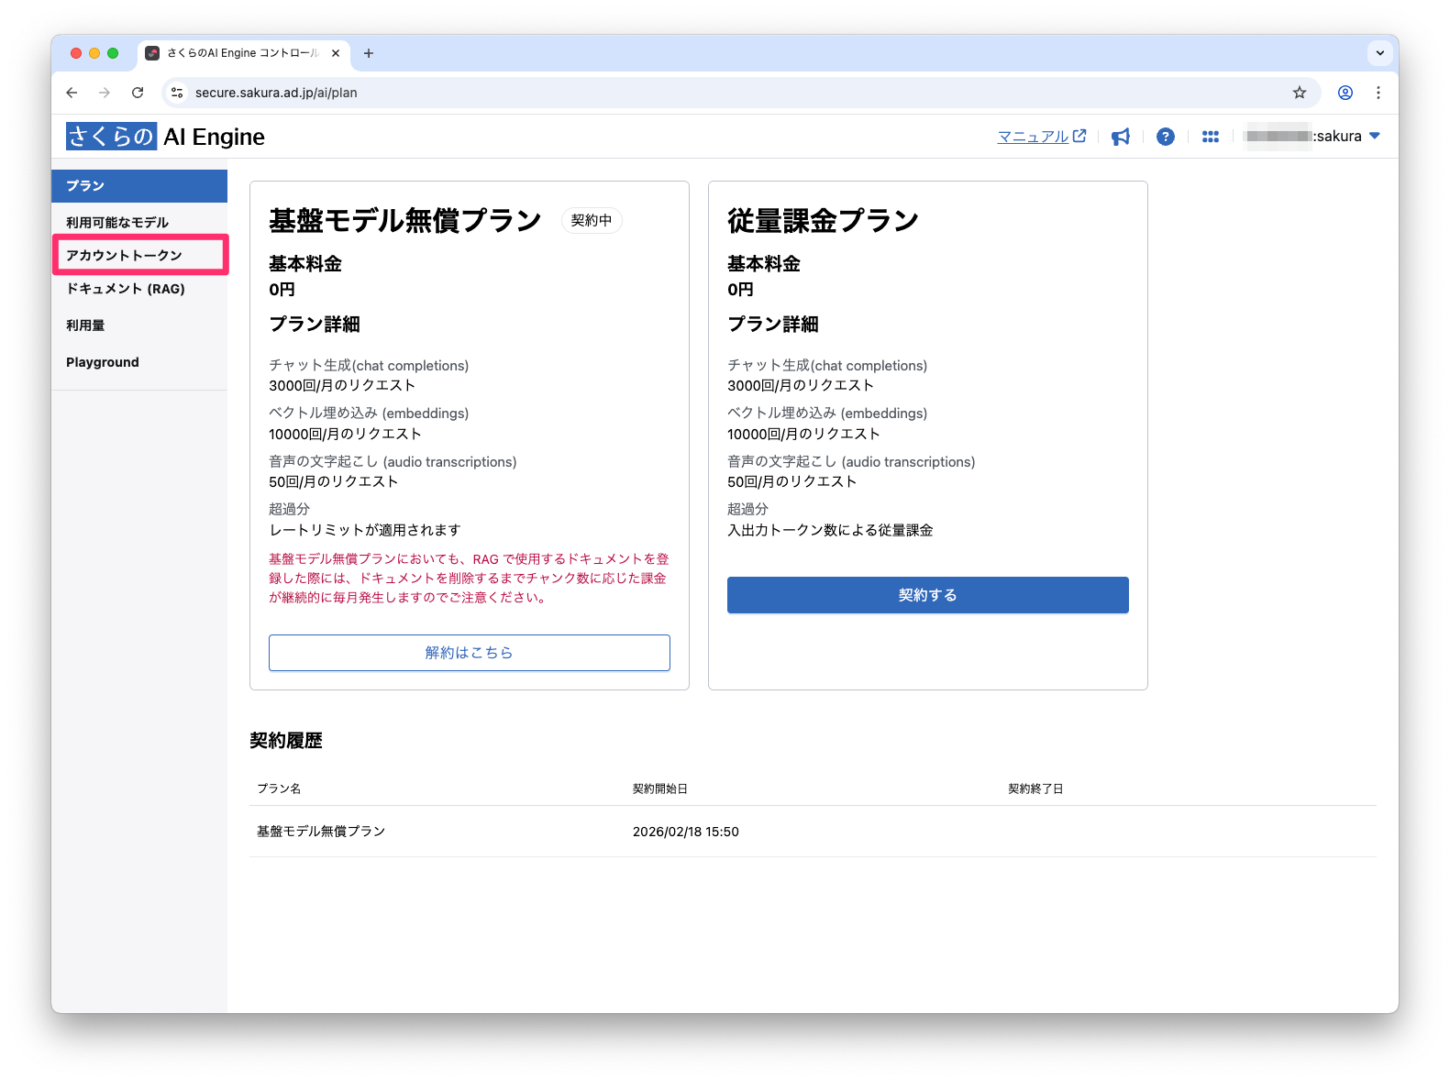Go back to previous page
This screenshot has height=1081, width=1450.
[72, 93]
